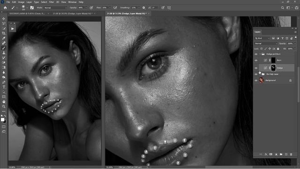300x169 pixels.
Task: Click the Share icon at top right
Action: tap(297, 8)
